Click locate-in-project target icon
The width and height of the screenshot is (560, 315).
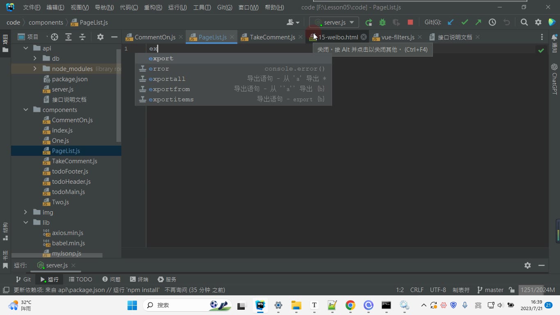click(x=55, y=37)
